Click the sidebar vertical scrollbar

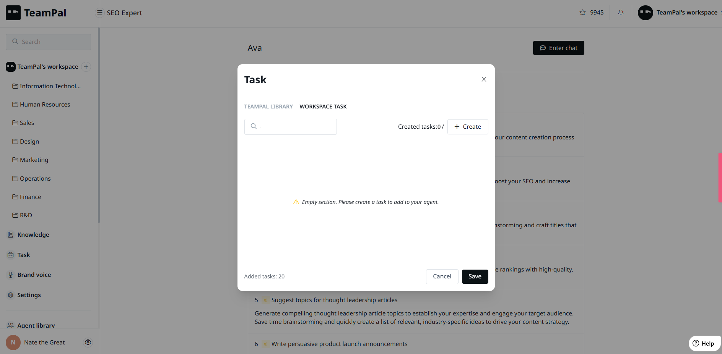(x=99, y=125)
